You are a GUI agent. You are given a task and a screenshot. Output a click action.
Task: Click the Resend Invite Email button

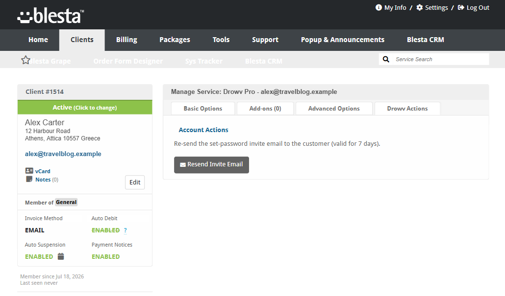point(212,165)
